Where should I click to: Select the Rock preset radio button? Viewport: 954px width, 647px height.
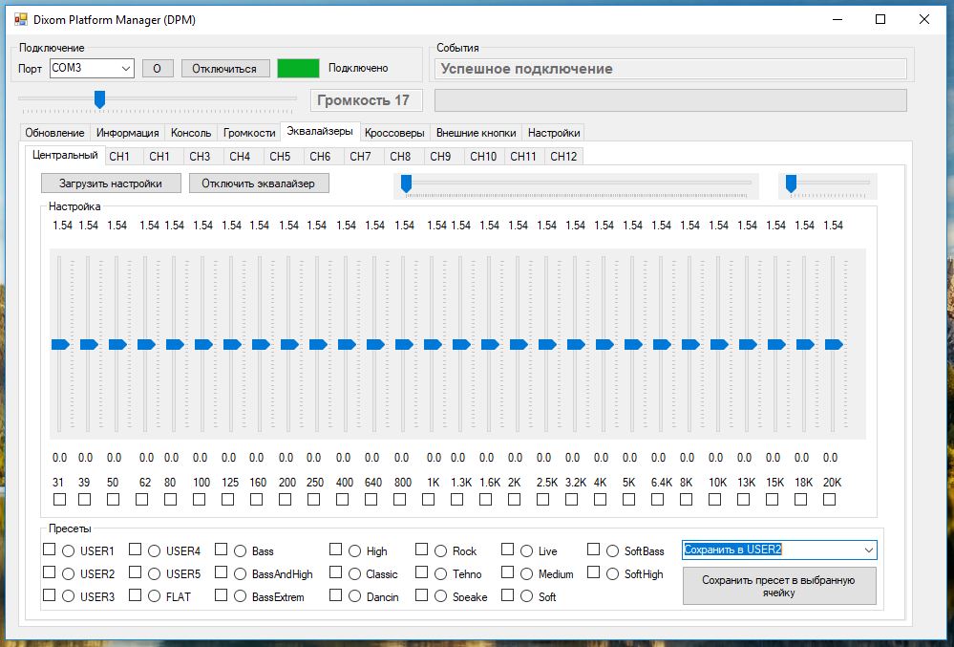click(441, 551)
